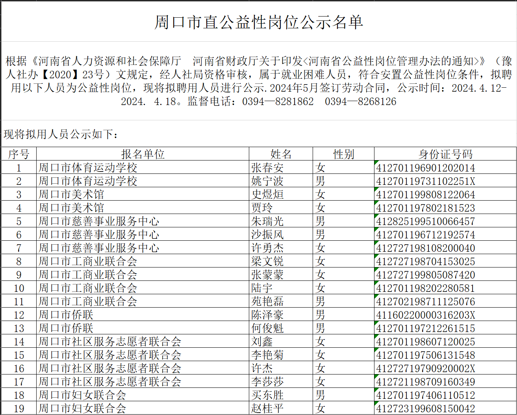Click the 身份证号码 column header
The image size is (517, 415).
(x=445, y=154)
